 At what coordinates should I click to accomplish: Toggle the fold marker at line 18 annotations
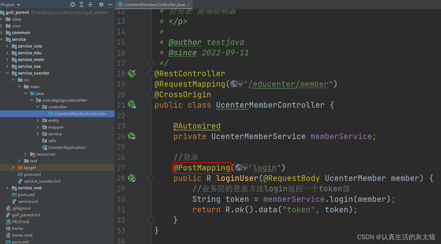pyautogui.click(x=151, y=73)
